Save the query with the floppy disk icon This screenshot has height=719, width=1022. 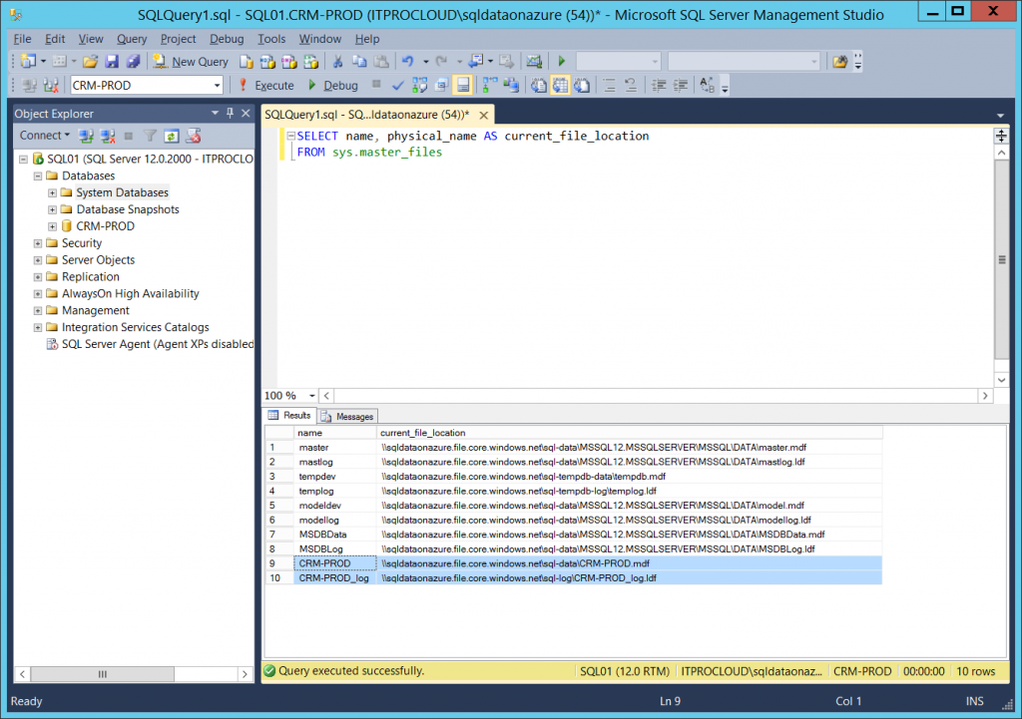pos(112,61)
